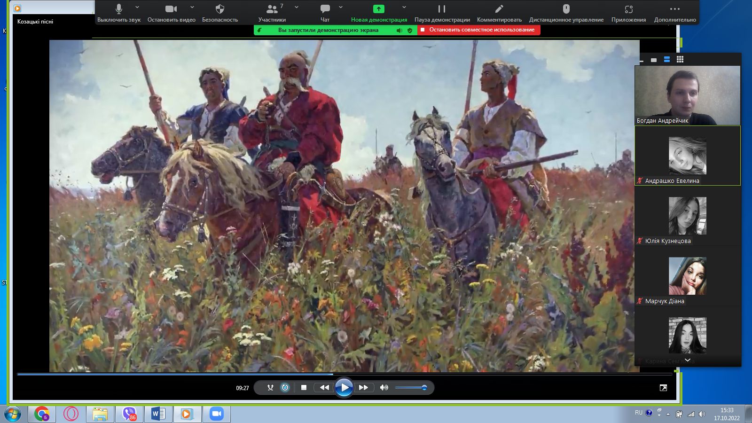Click the rewind previous button
752x423 pixels.
pos(324,388)
